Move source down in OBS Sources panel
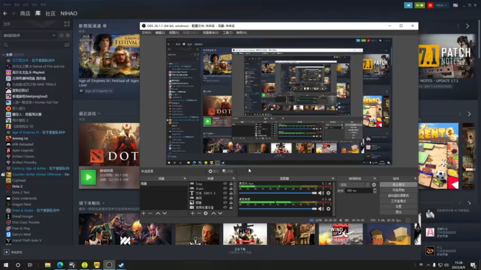 point(220,213)
